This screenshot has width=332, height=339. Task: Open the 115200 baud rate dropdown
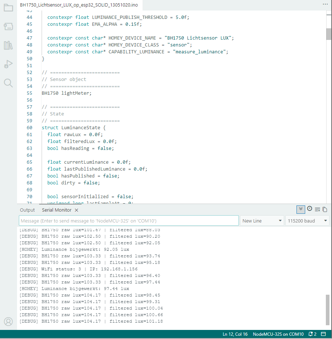click(307, 221)
